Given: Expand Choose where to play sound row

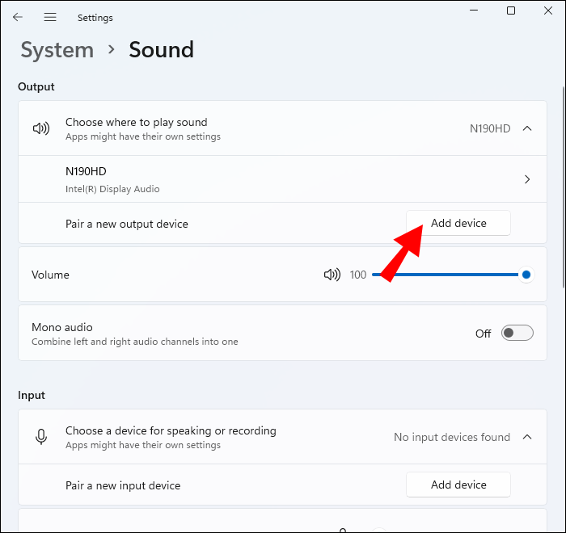Looking at the screenshot, I should pos(243,128).
